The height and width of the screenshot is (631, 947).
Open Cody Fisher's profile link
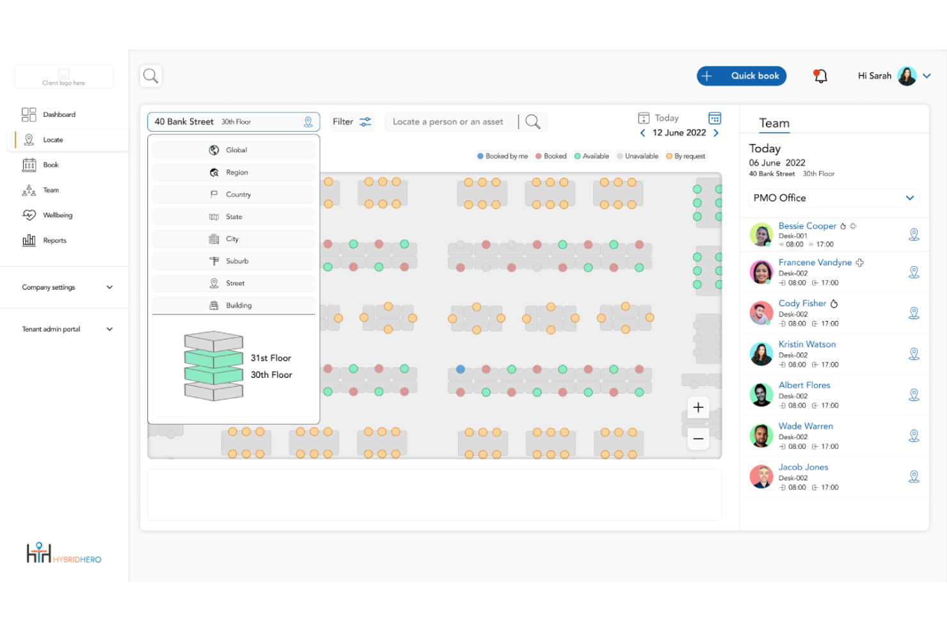tap(802, 303)
